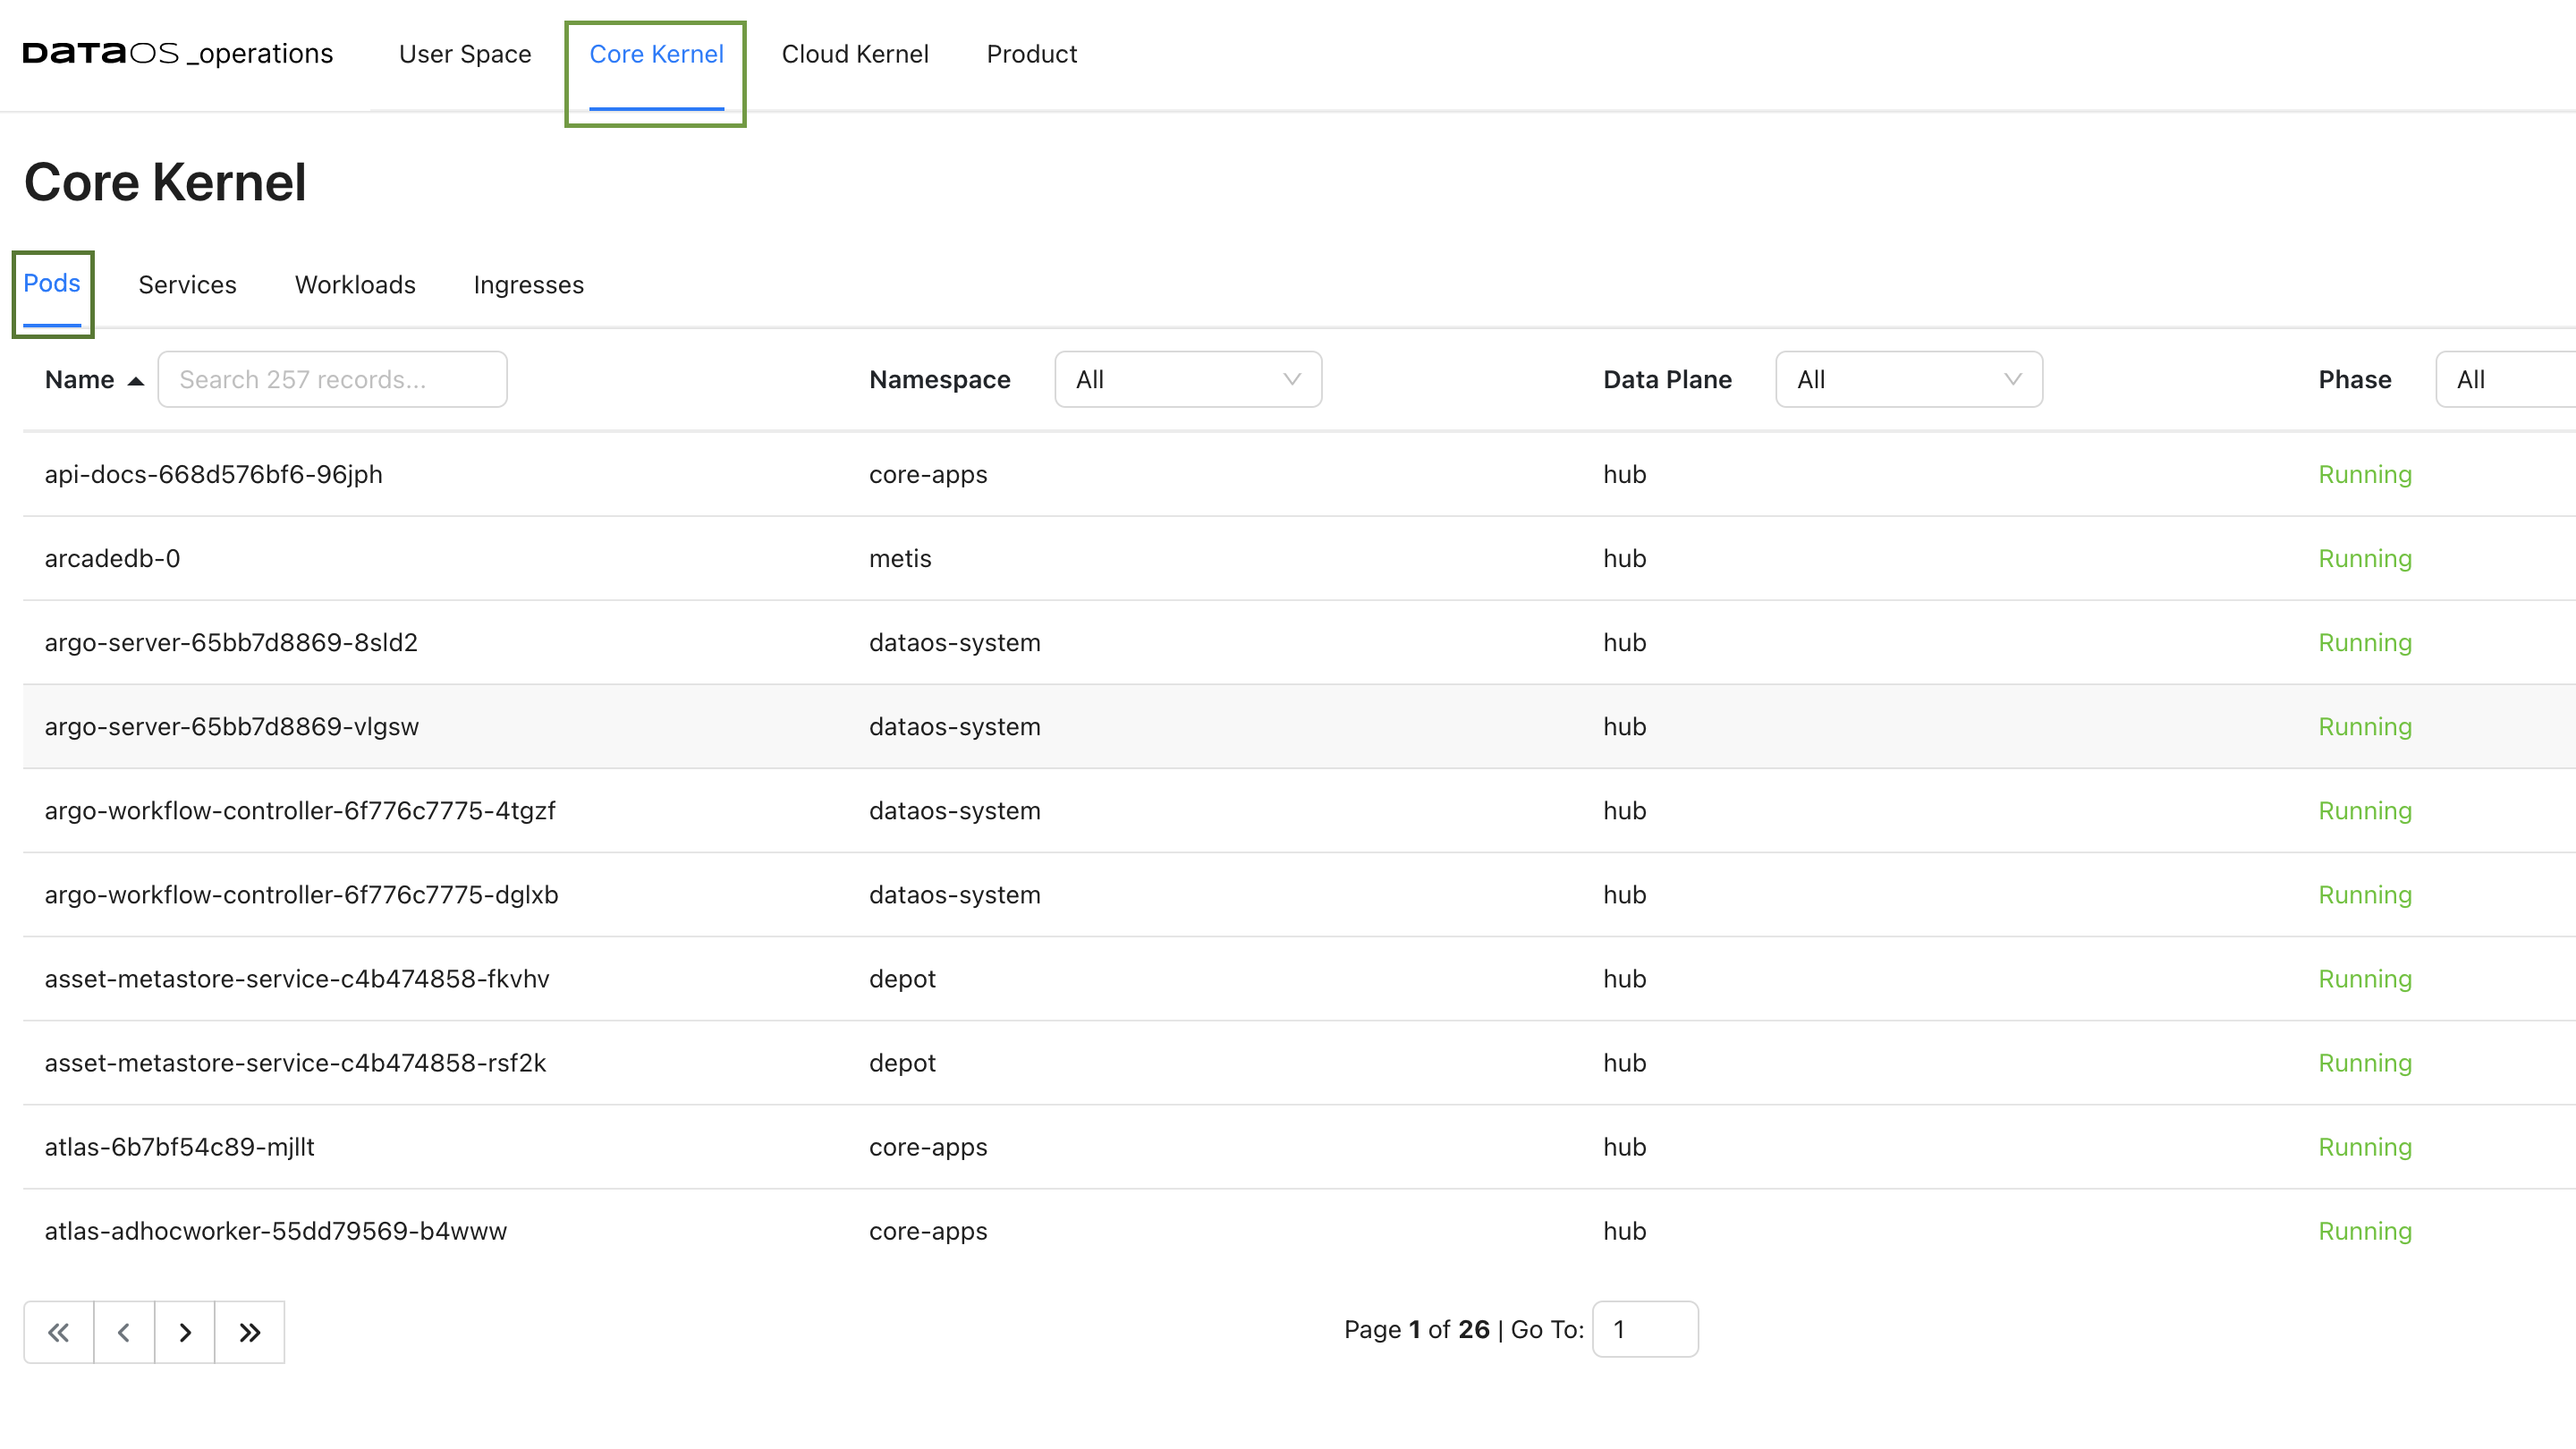Click the Product menu item
The image size is (2576, 1449).
tap(1031, 53)
